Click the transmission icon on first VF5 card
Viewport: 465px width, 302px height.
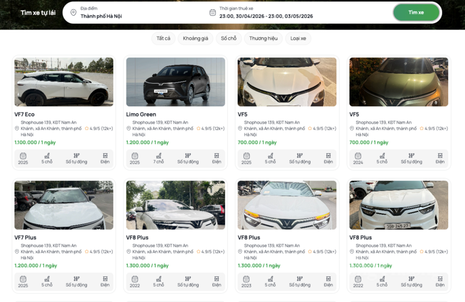coord(299,156)
